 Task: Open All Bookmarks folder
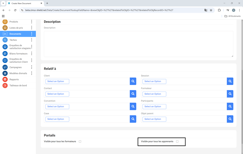(232, 16)
